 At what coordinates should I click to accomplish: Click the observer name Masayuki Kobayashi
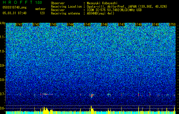102,3
